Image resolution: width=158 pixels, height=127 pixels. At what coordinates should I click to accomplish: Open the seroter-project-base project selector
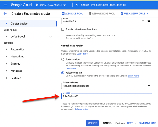click(51, 5)
